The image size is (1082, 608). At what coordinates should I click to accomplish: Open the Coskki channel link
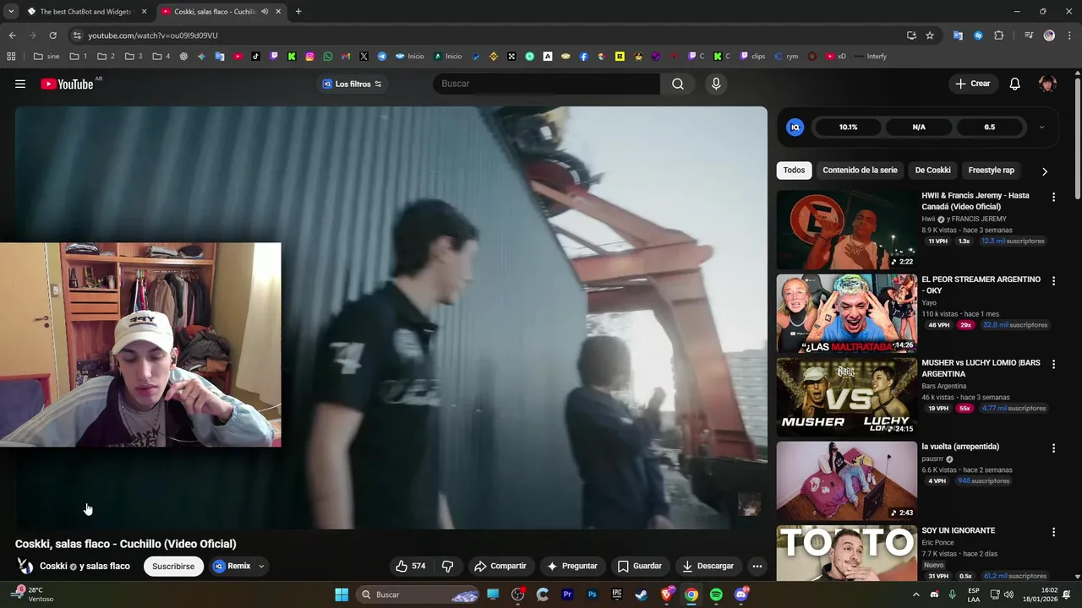point(53,566)
